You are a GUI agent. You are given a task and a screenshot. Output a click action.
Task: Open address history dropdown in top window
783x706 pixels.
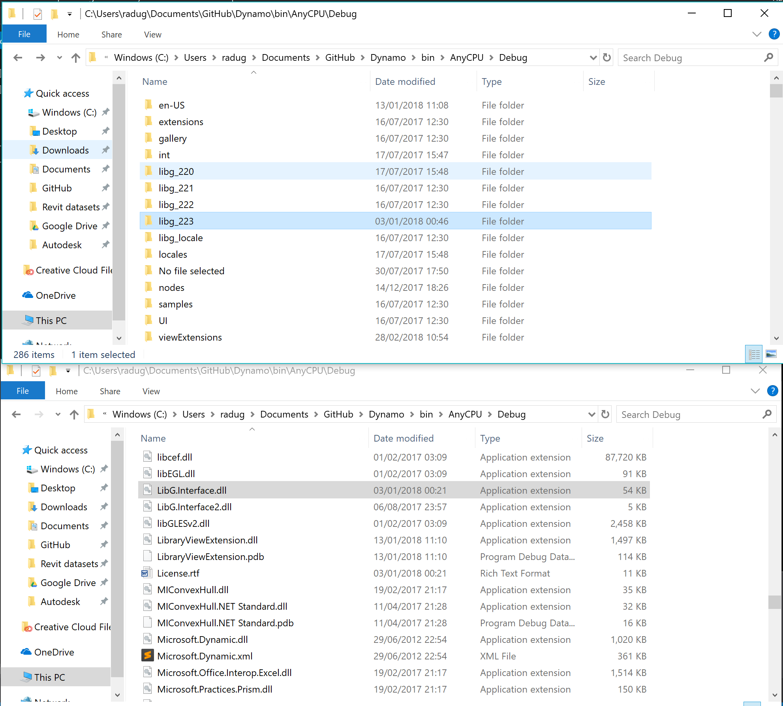pos(593,58)
